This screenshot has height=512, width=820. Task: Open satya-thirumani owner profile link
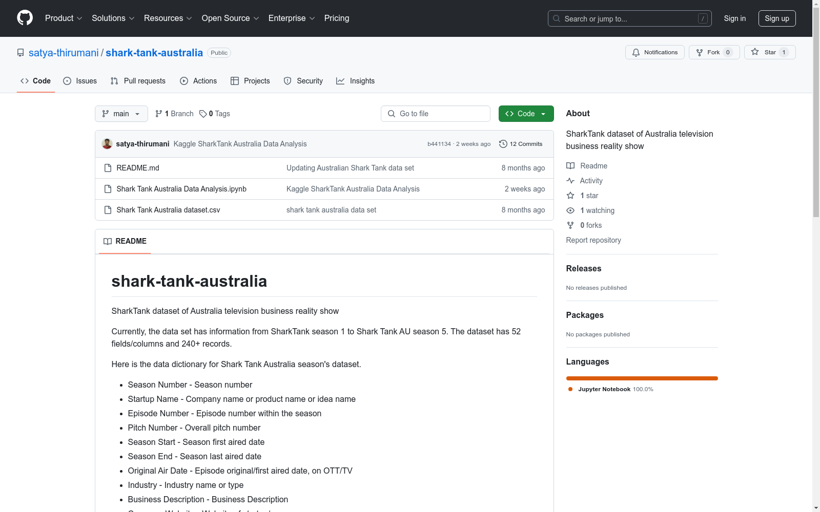point(64,53)
